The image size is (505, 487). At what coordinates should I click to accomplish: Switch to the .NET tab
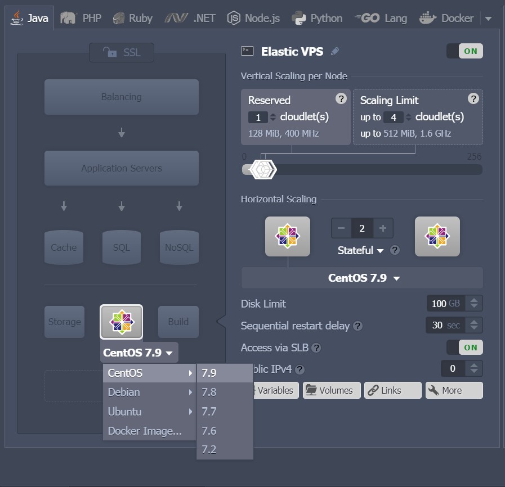(190, 18)
